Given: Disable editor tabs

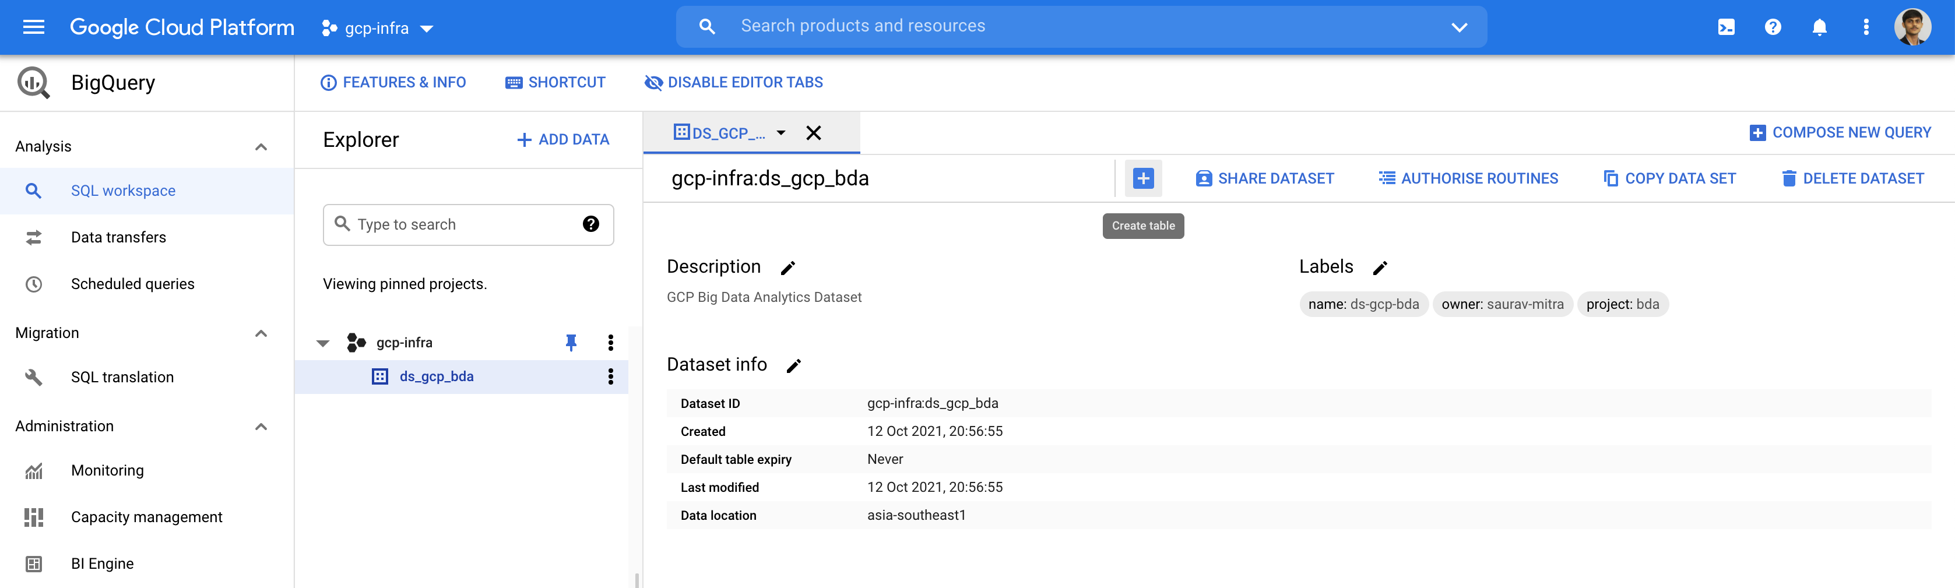Looking at the screenshot, I should [x=733, y=83].
